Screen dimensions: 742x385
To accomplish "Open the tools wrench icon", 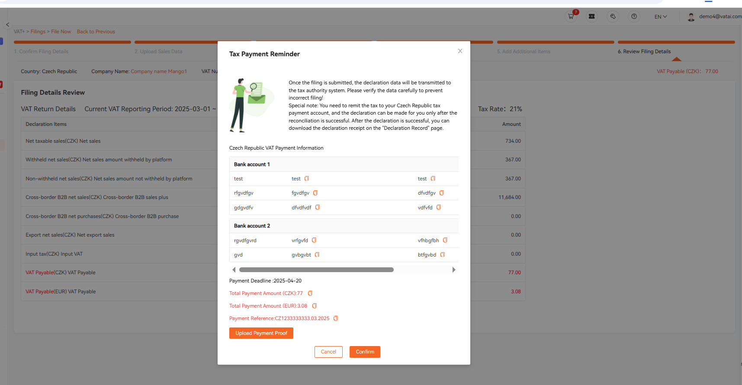I will point(613,16).
